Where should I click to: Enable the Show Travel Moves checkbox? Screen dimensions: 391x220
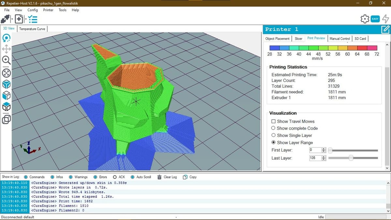(274, 121)
